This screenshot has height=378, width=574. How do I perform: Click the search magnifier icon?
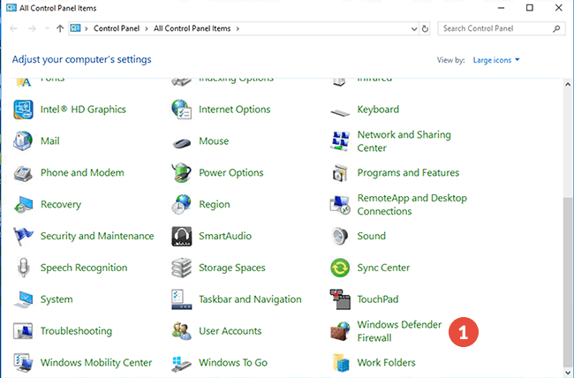click(556, 28)
